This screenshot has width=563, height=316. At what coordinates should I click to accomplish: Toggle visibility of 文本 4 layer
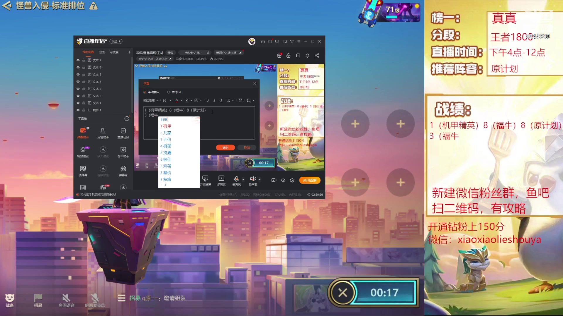(x=78, y=82)
